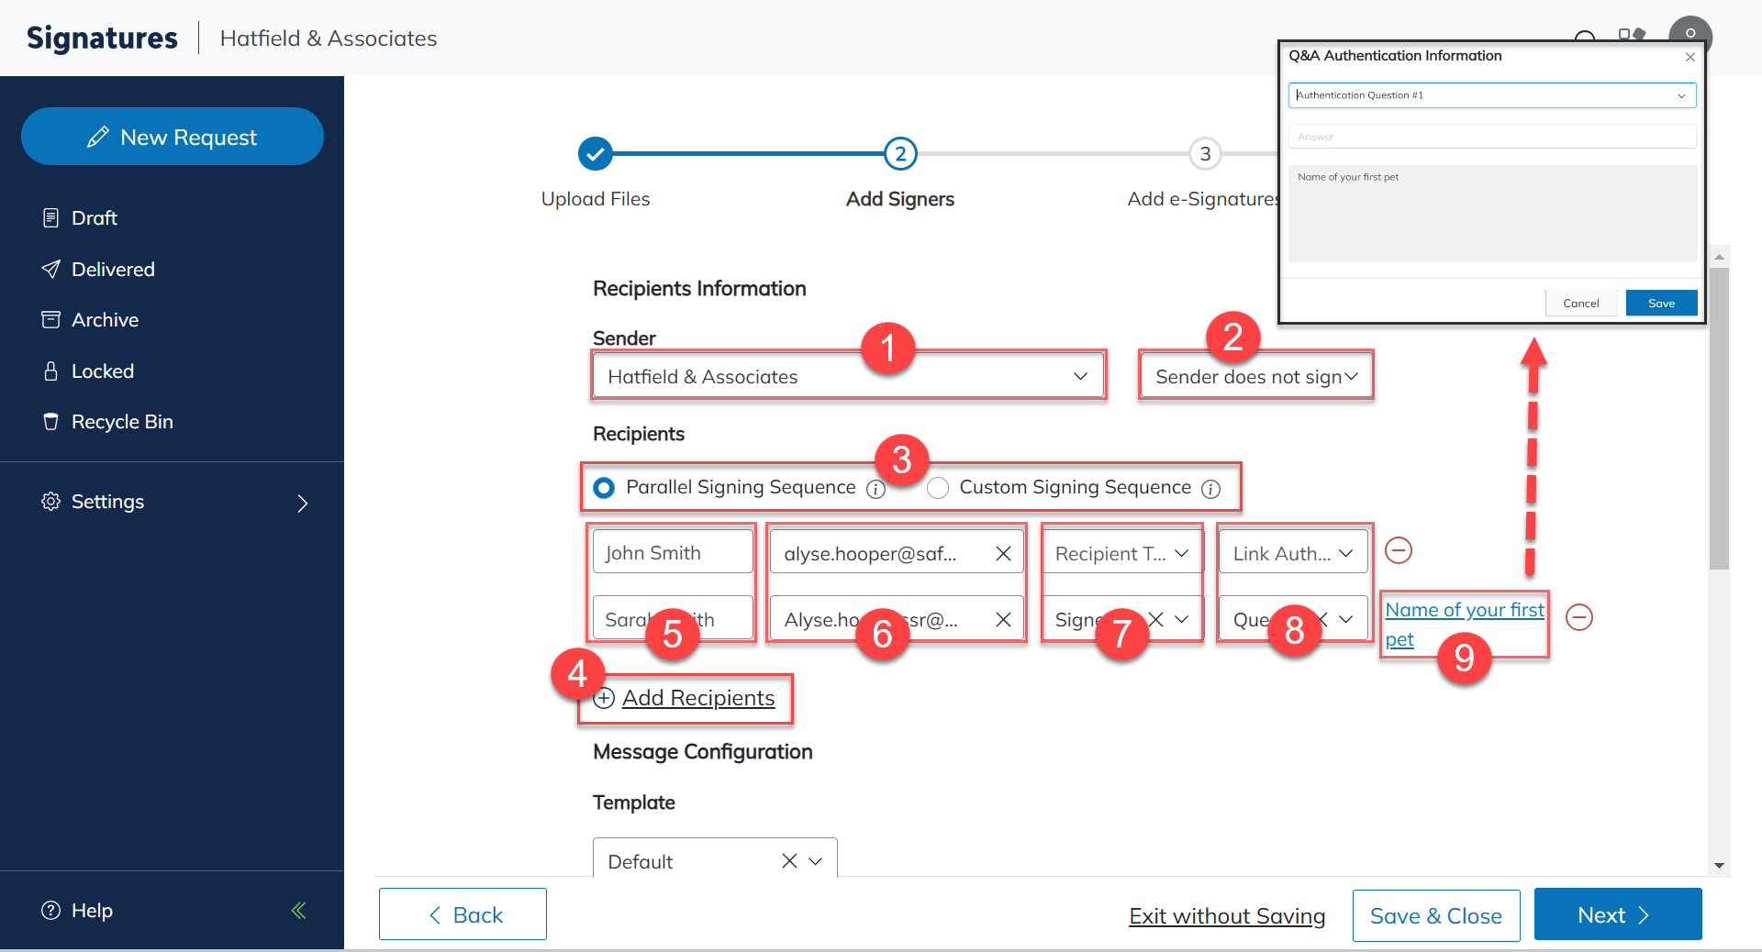Open Authentication Question #1 dropdown
This screenshot has width=1762, height=952.
click(1492, 95)
